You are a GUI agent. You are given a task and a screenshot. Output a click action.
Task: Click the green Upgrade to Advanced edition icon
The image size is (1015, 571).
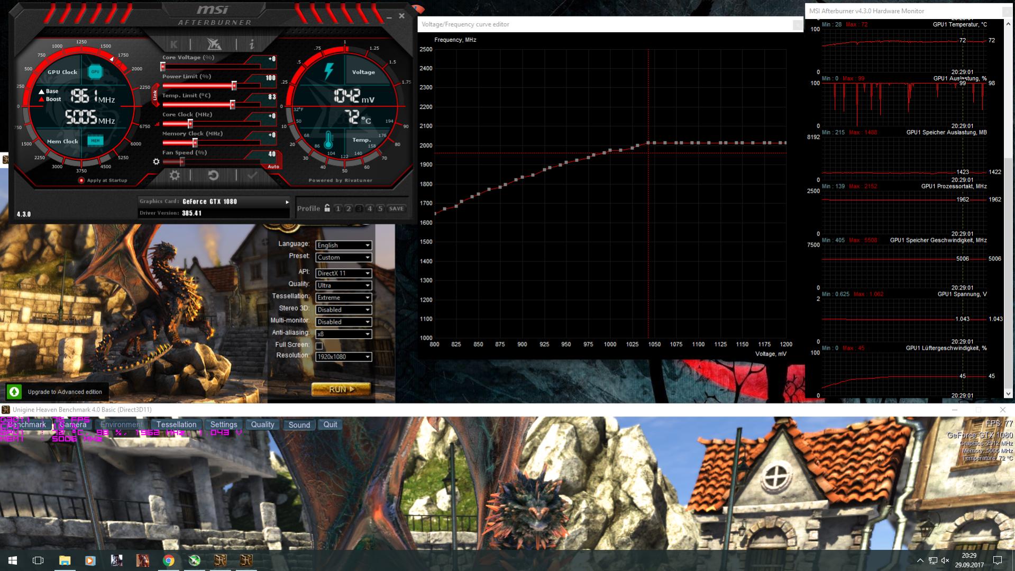pos(14,392)
